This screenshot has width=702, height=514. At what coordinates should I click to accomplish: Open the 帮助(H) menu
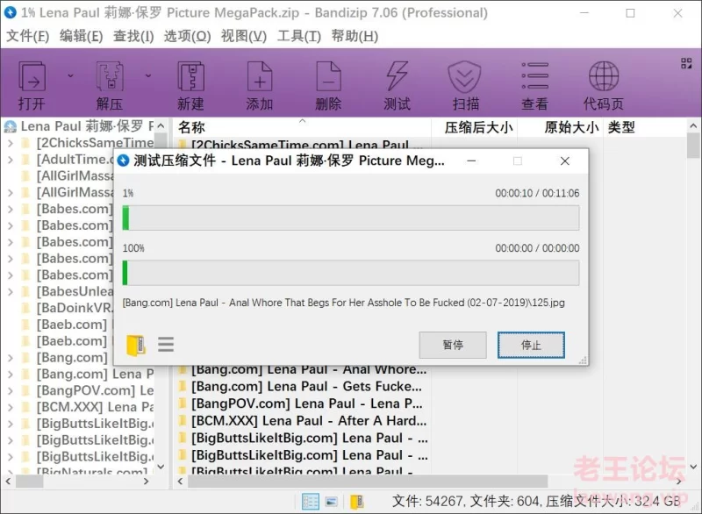point(355,36)
